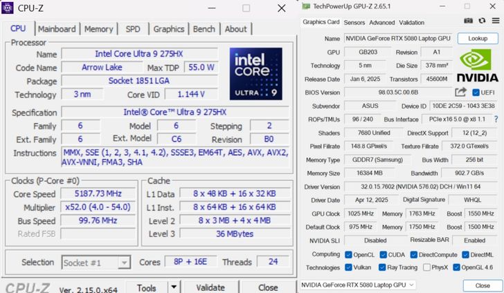Click the Subvendor ASUS value
Image resolution: width=504 pixels, height=293 pixels.
click(x=370, y=106)
